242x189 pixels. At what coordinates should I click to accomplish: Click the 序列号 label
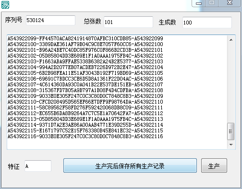13,20
